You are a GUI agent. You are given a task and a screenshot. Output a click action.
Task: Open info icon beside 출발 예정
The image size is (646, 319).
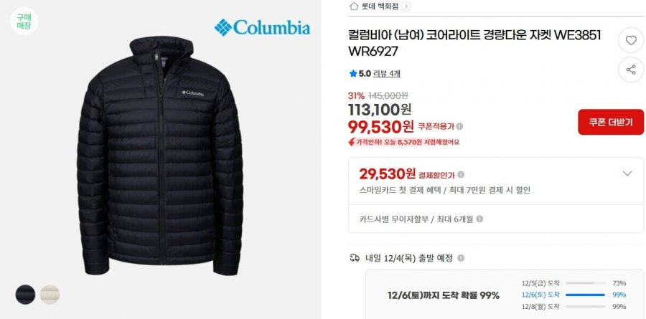(461, 258)
